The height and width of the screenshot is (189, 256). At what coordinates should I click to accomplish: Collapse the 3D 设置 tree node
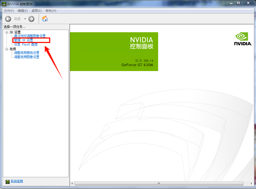pos(7,32)
